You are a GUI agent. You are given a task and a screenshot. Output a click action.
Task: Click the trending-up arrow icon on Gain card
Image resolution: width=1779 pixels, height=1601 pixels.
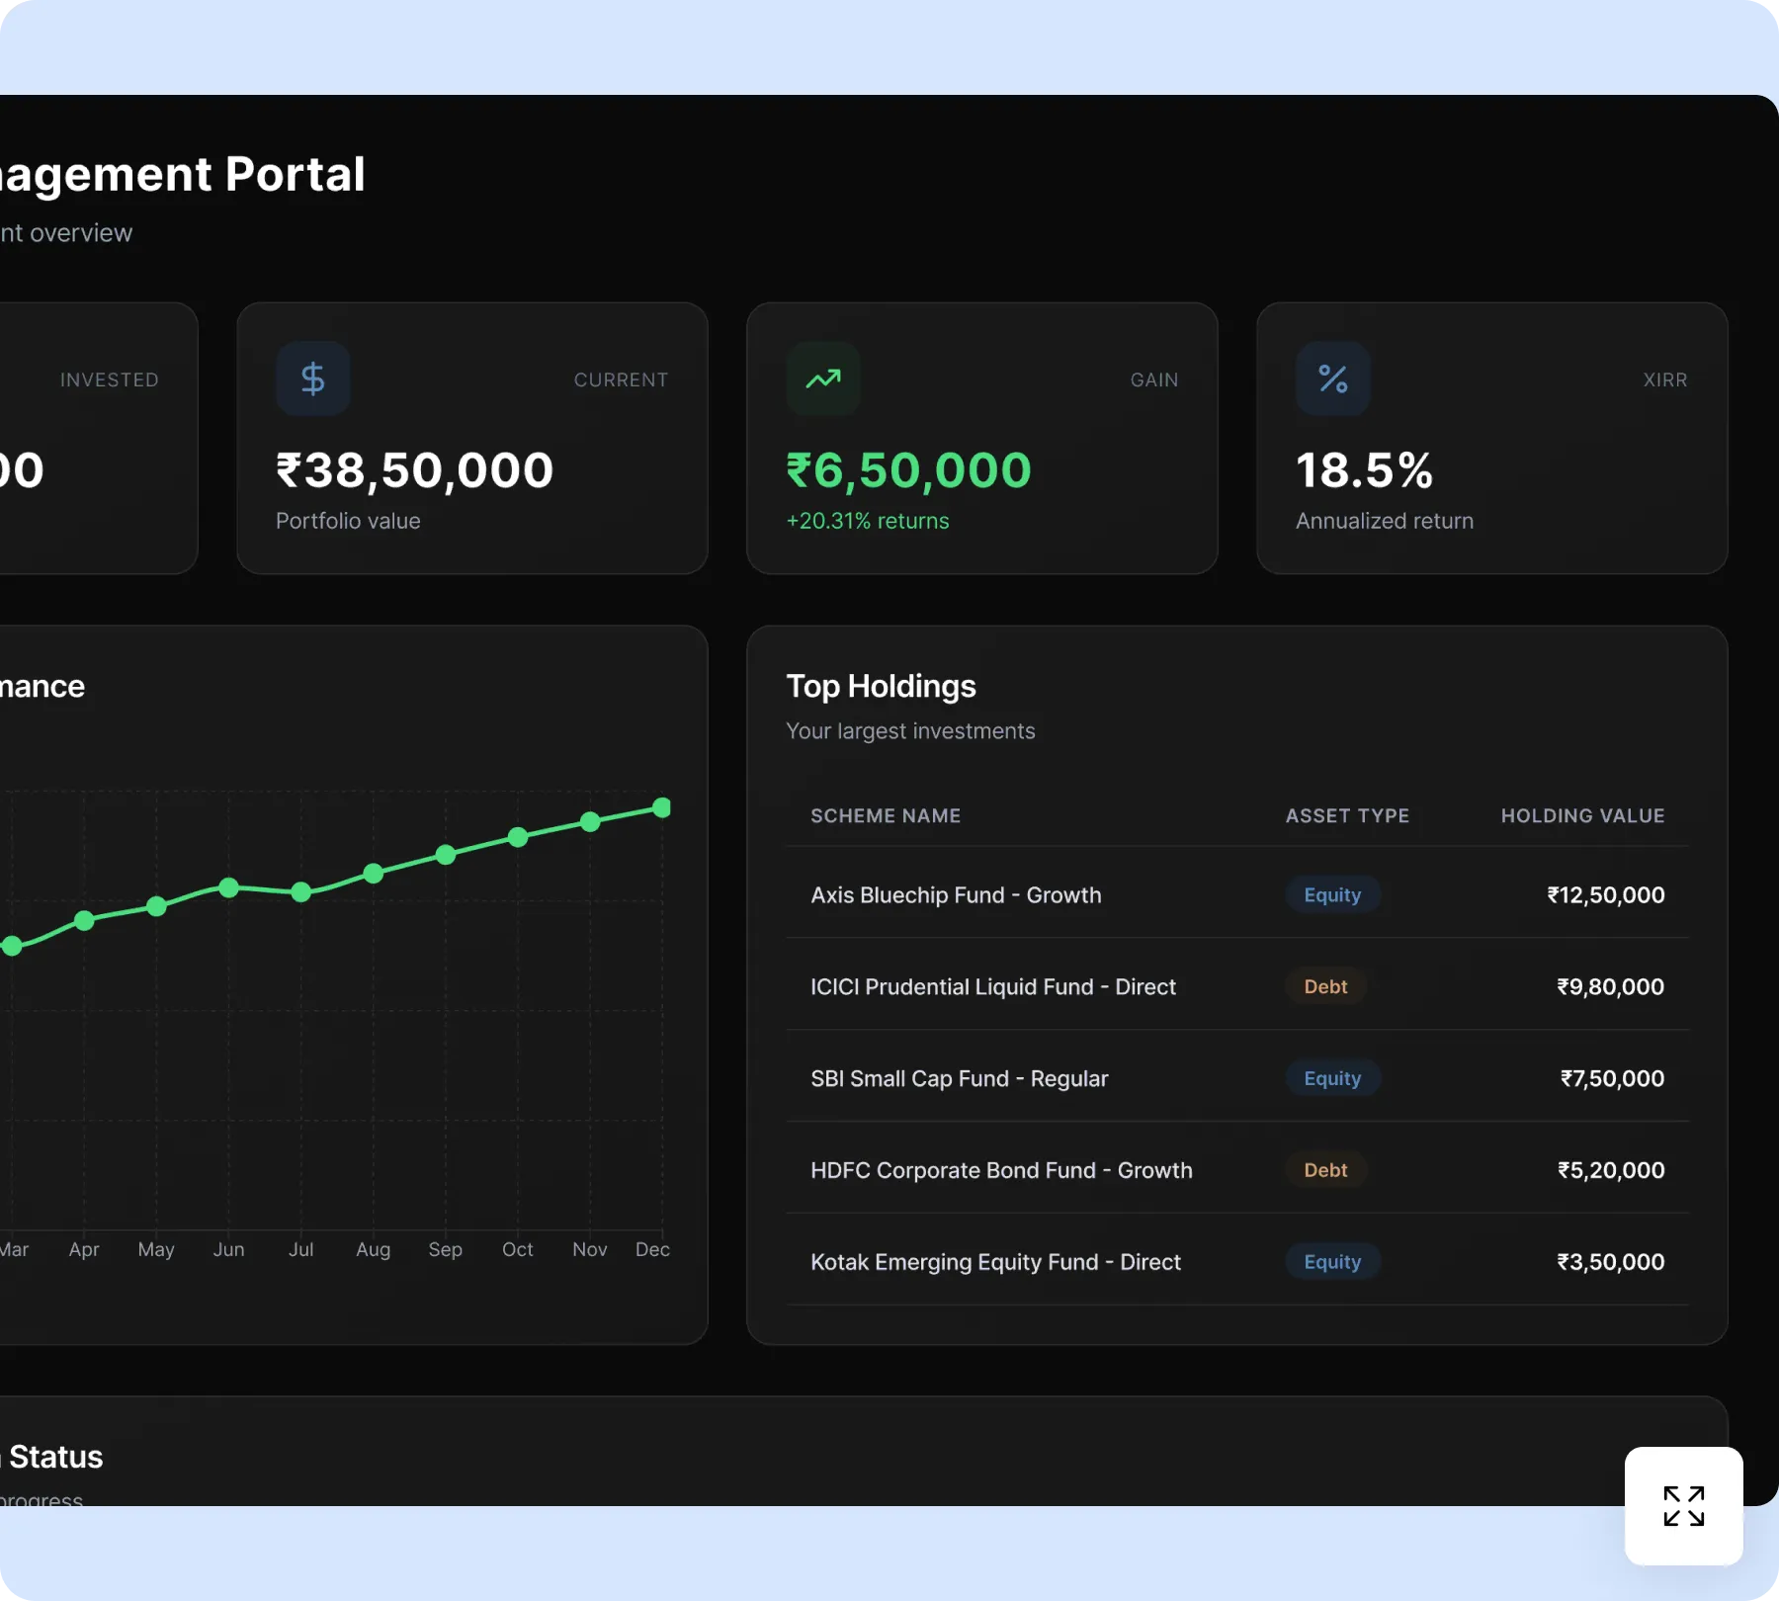click(x=822, y=379)
